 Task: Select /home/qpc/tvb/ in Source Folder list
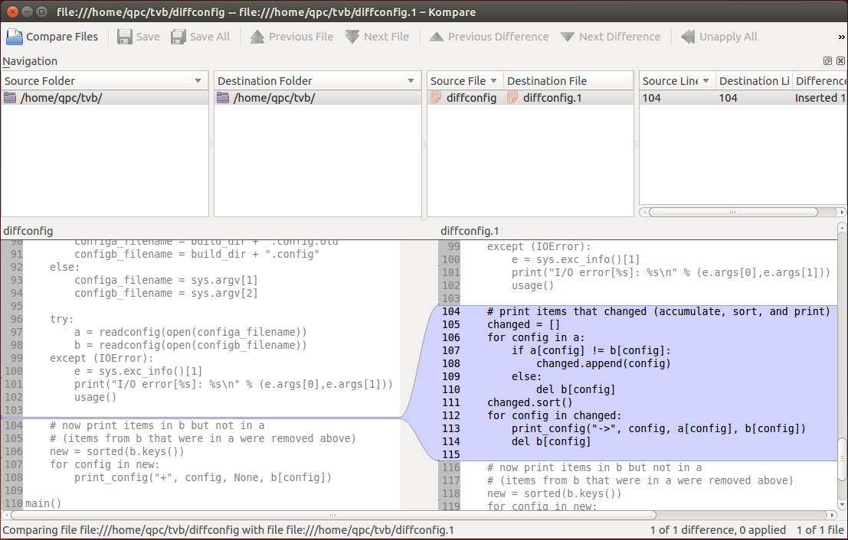[x=61, y=98]
